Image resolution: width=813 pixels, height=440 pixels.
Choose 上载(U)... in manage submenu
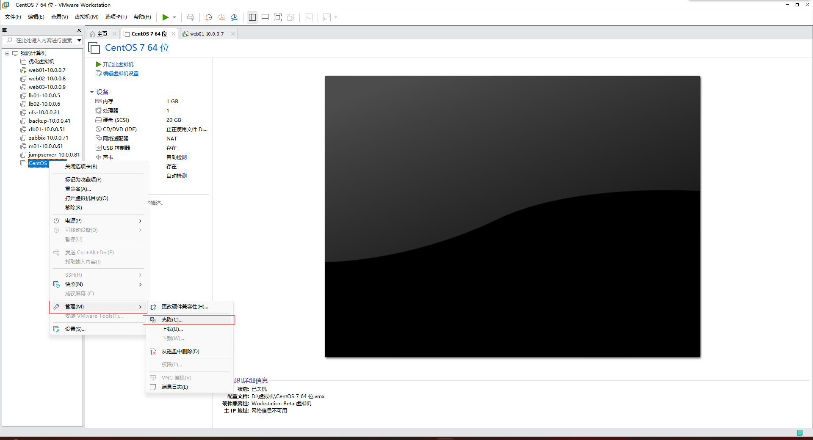point(190,329)
